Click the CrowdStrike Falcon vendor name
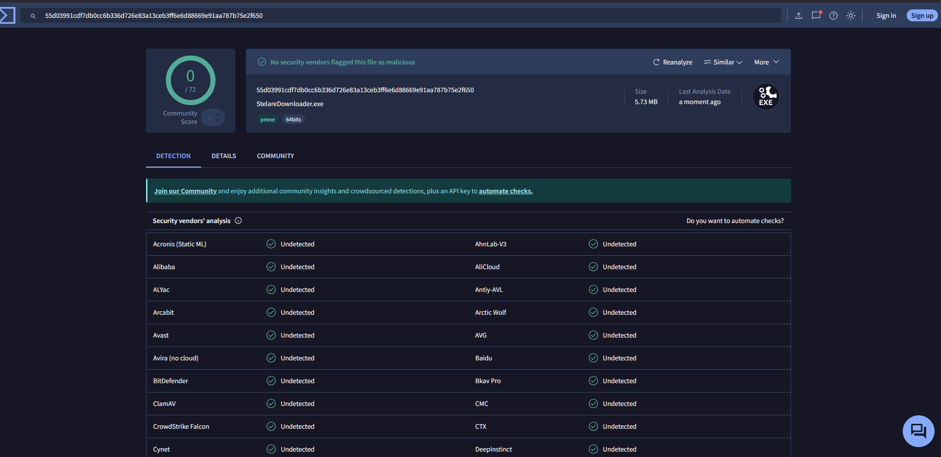The width and height of the screenshot is (941, 457). 181,427
